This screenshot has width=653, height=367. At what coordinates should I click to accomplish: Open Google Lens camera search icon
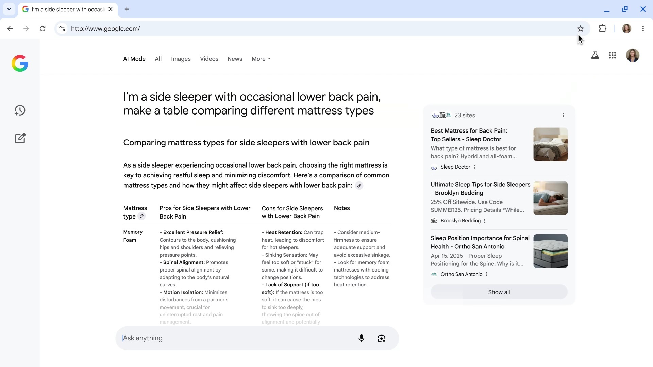(x=381, y=338)
